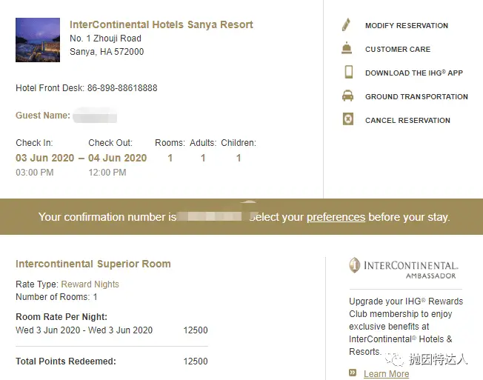Viewport: 483px width, 380px height.
Task: Click the car Ground Transportation icon
Action: click(x=347, y=96)
